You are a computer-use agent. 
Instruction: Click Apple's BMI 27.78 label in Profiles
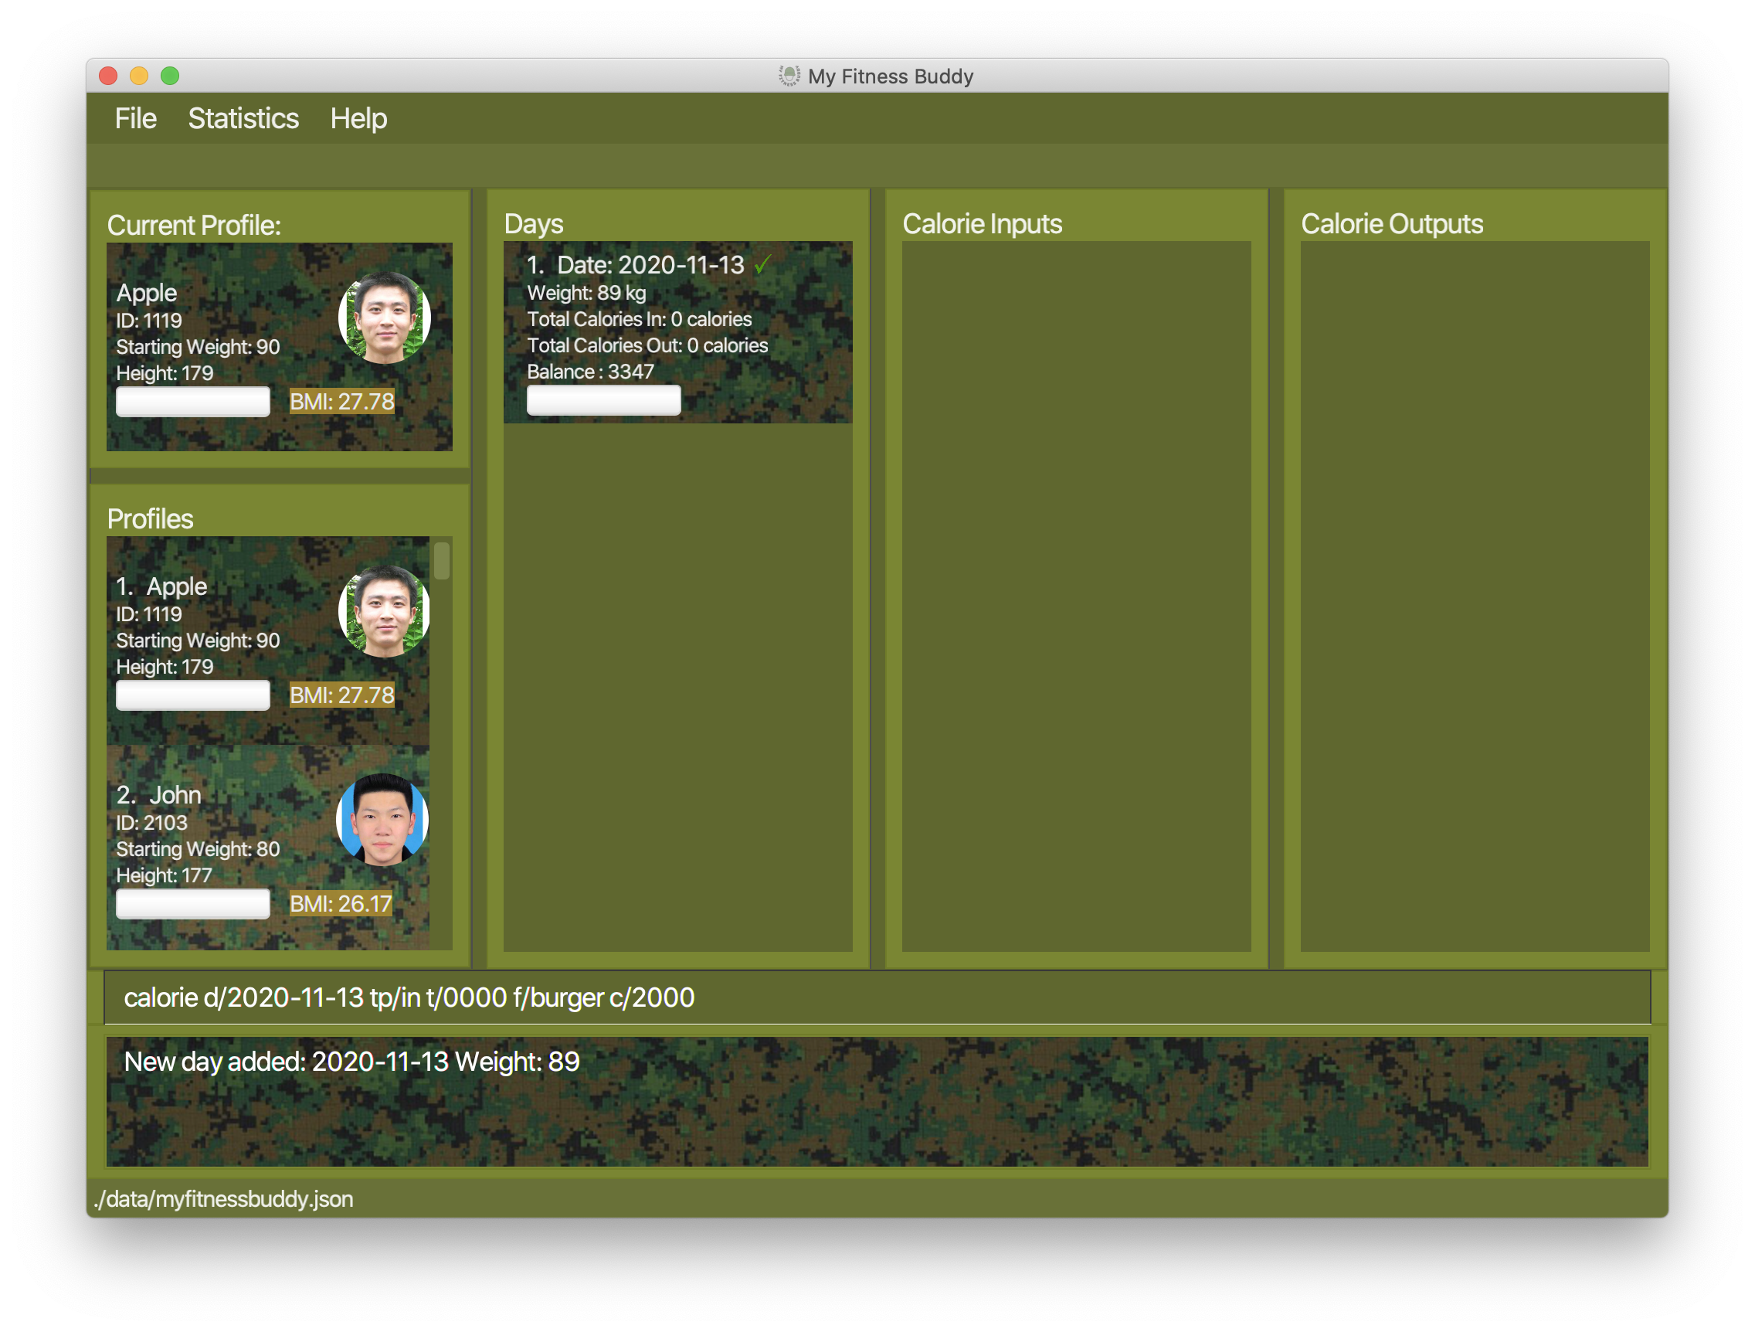pos(341,695)
